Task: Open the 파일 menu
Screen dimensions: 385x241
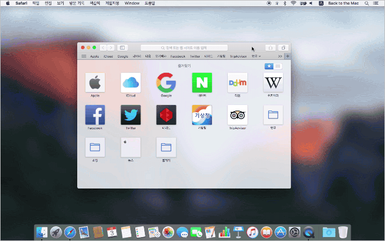Action: [36, 3]
